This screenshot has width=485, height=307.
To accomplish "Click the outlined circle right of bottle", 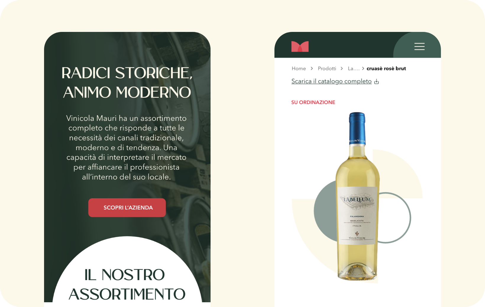I will pos(395,218).
